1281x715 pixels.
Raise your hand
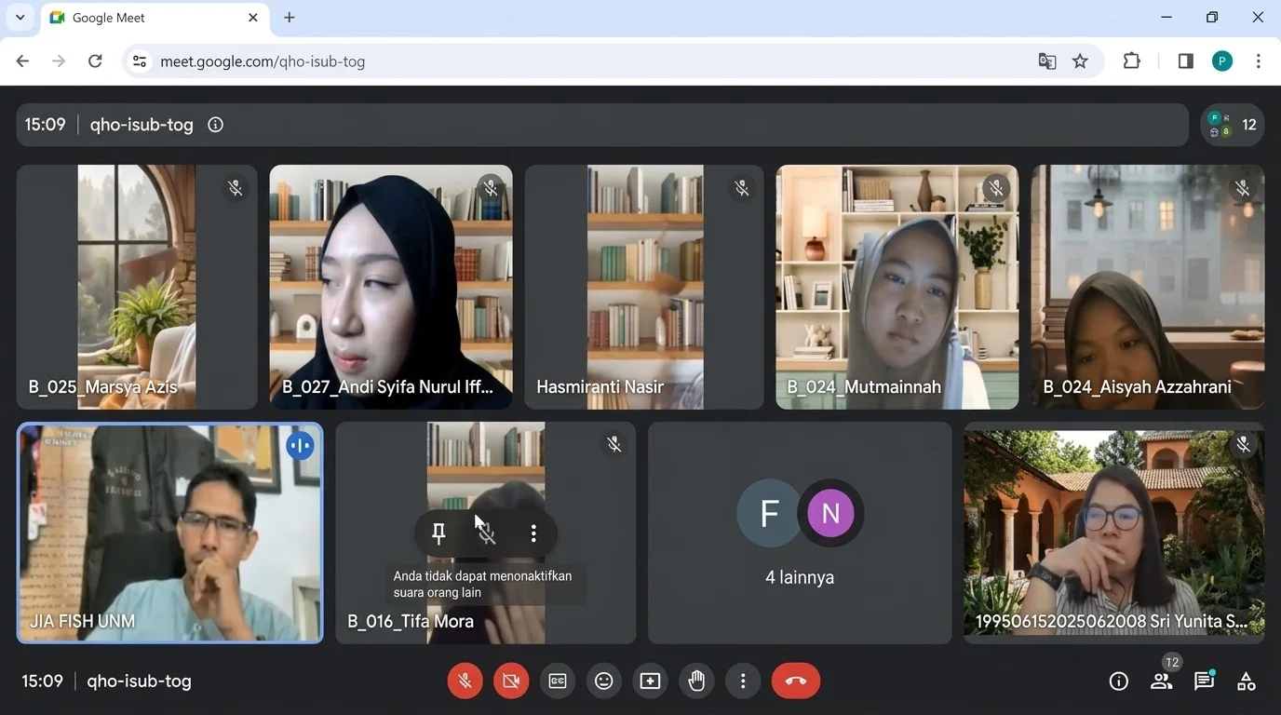[696, 681]
